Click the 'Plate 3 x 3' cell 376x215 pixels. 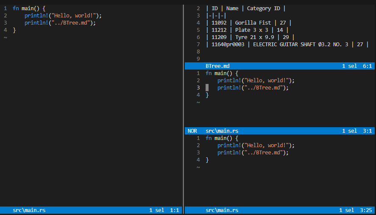click(x=251, y=30)
